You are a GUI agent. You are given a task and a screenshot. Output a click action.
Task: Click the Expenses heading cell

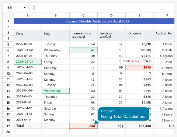pos(139,35)
